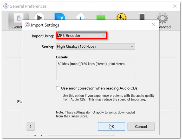Image resolution: width=182 pixels, height=140 pixels.
Task: Close the Import Settings dialog
Action: pyautogui.click(x=153, y=25)
